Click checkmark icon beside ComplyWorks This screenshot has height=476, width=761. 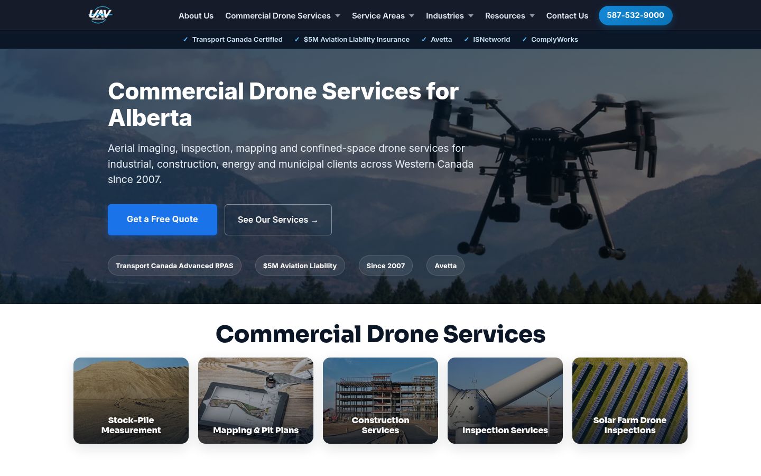(x=524, y=40)
